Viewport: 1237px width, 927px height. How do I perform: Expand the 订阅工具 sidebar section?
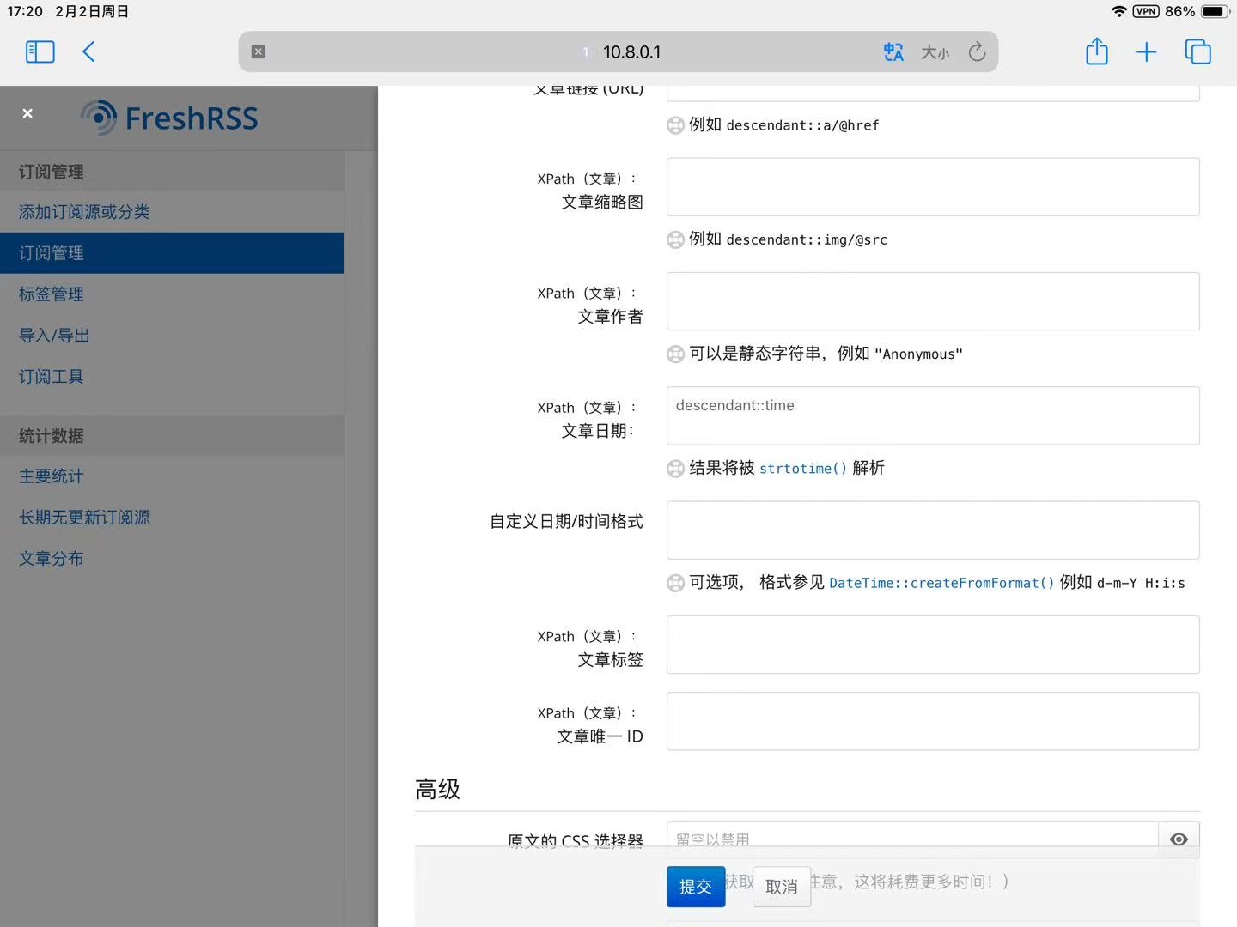(49, 376)
